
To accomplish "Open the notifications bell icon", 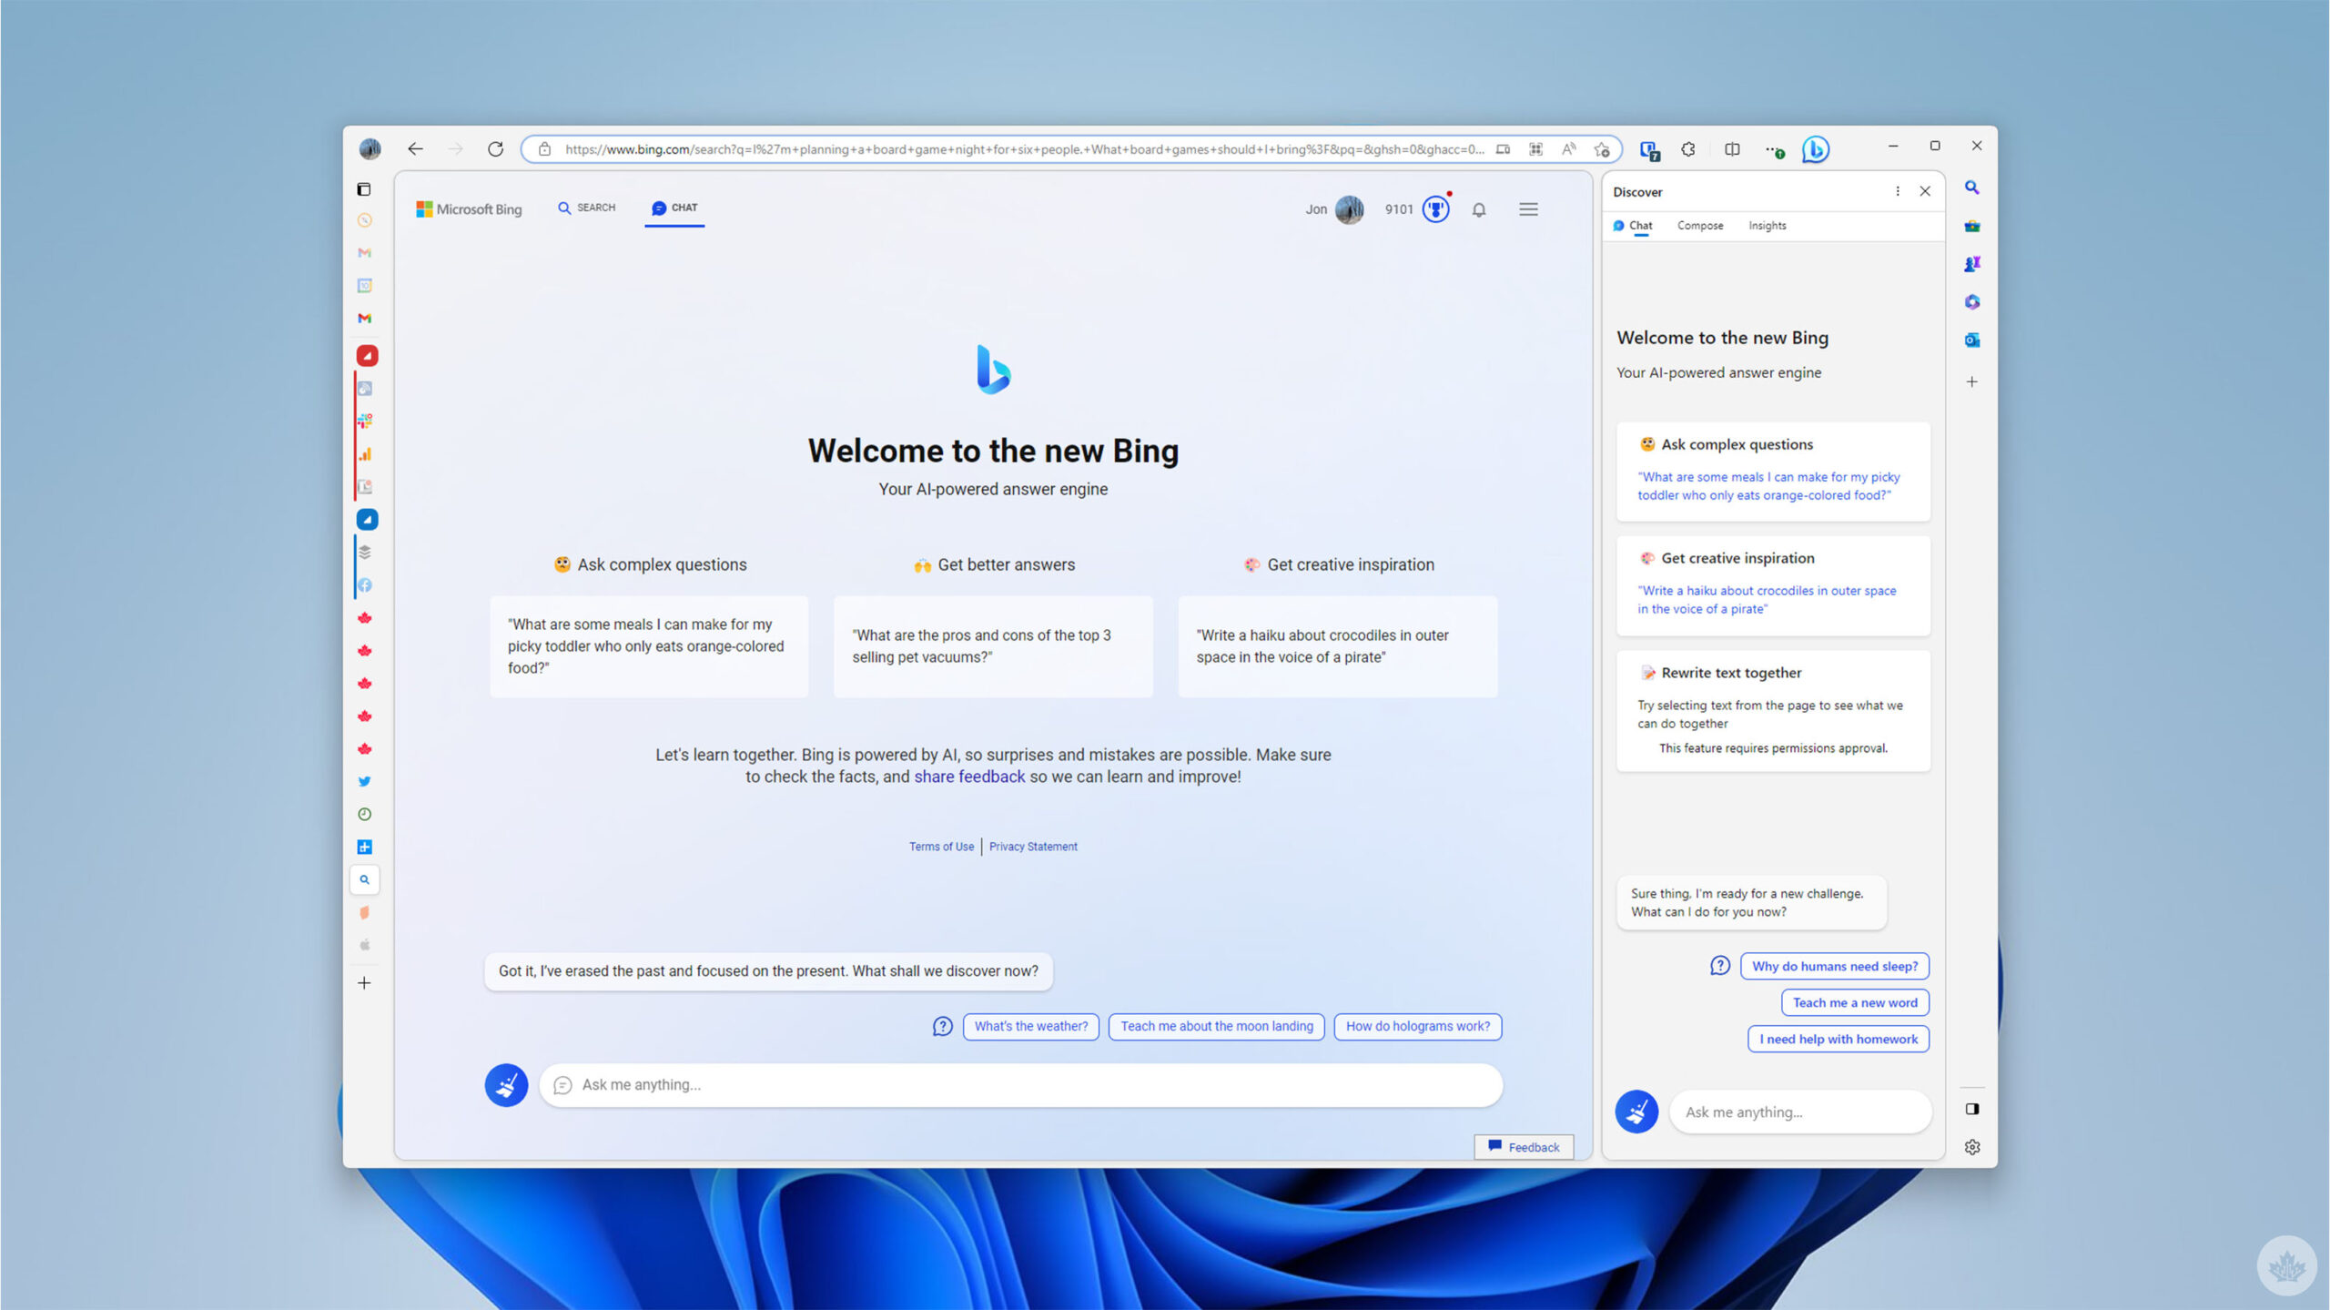I will 1479,209.
